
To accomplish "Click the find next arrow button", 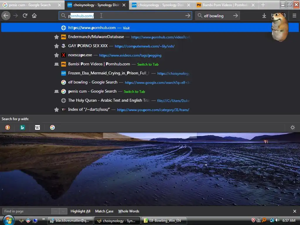I will point(63,211).
